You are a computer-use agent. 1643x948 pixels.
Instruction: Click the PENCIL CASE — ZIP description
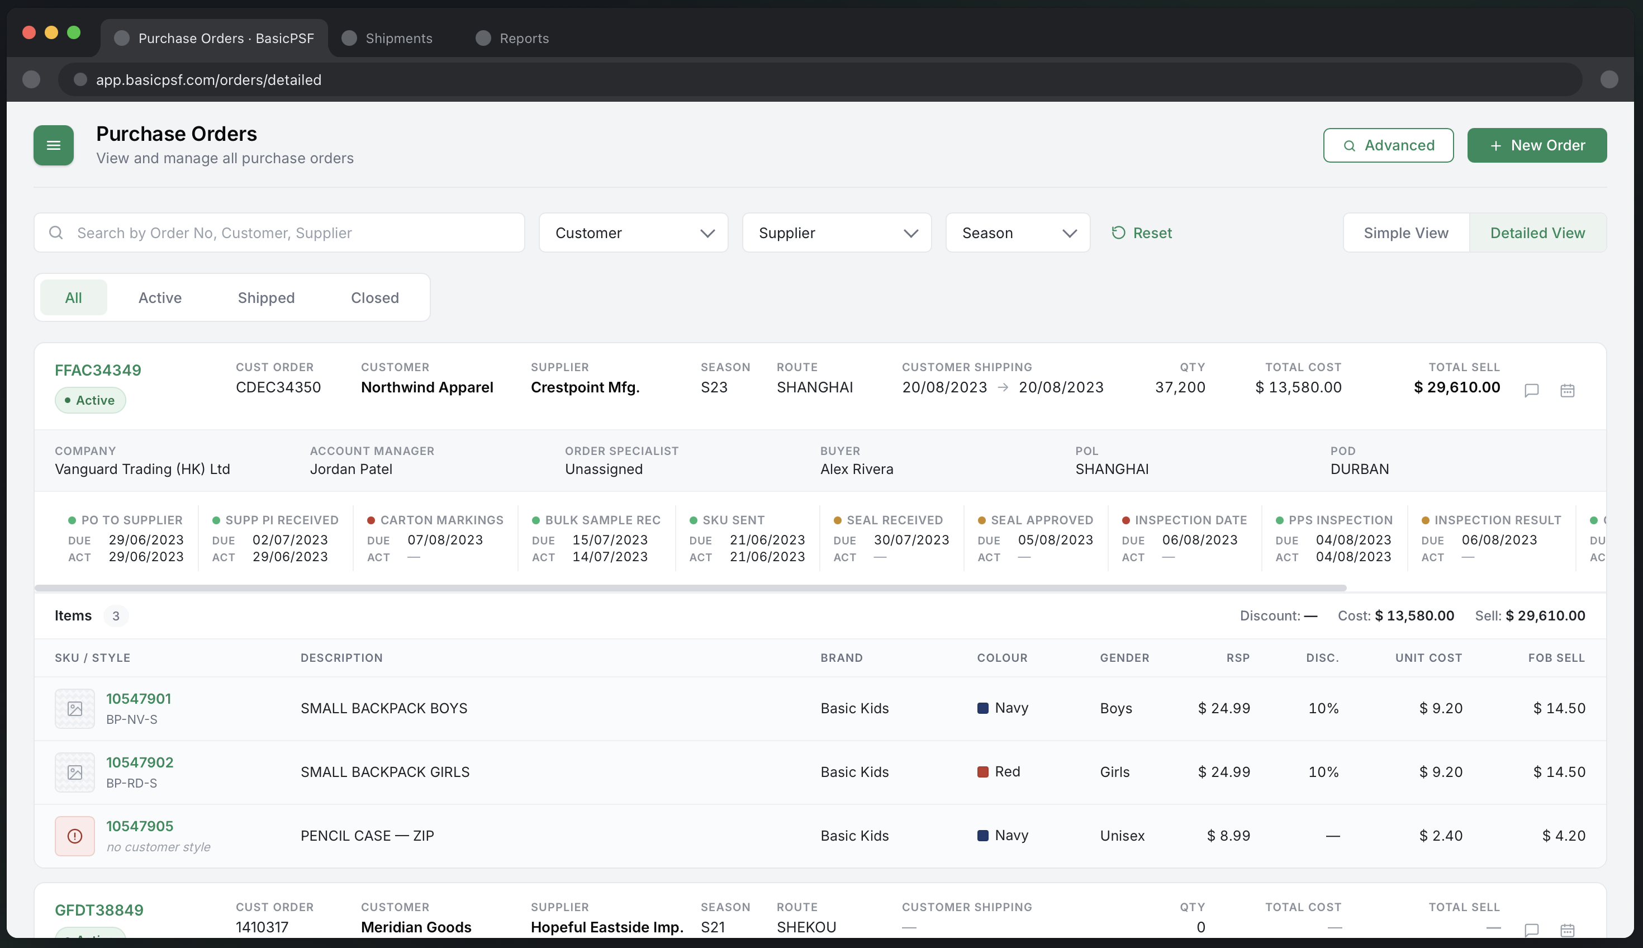point(367,836)
